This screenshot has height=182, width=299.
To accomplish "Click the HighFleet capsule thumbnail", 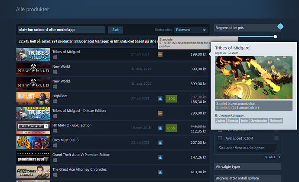I will pos(33,99).
